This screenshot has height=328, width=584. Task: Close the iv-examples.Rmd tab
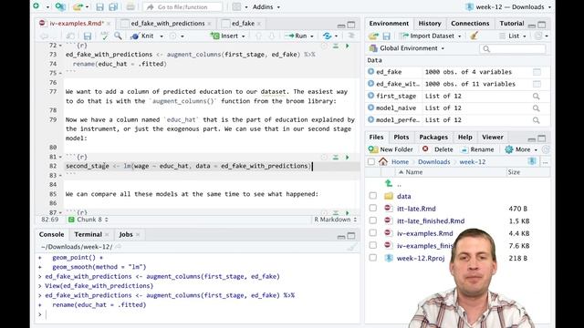point(109,24)
